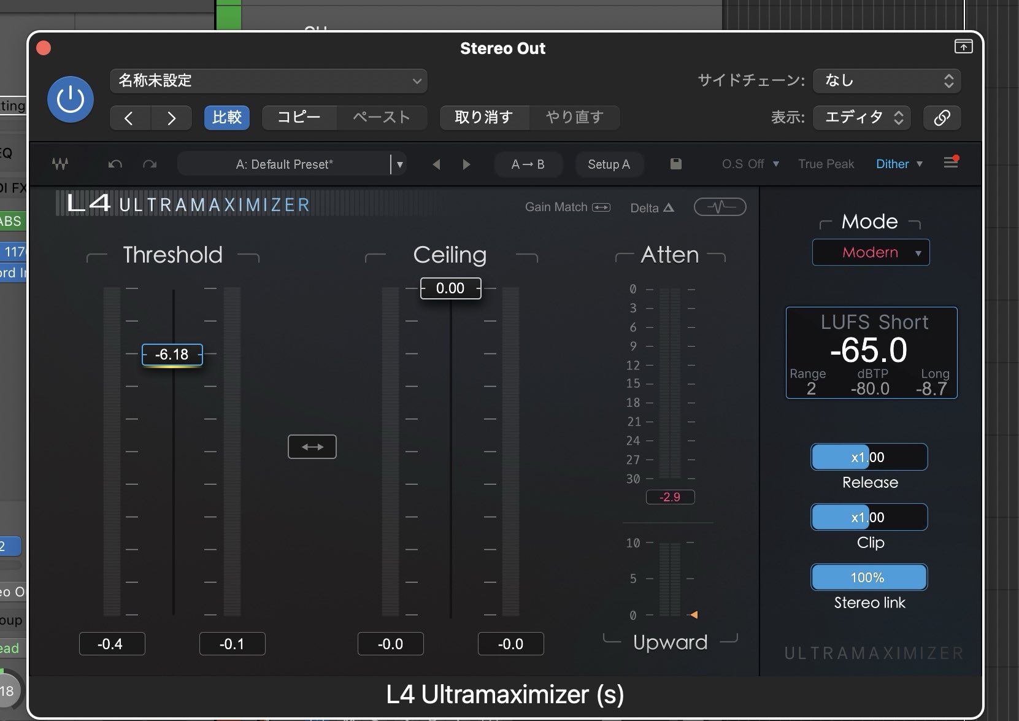The height and width of the screenshot is (721, 1019).
Task: Click the Waves toolbar undo arrow
Action: [x=115, y=164]
